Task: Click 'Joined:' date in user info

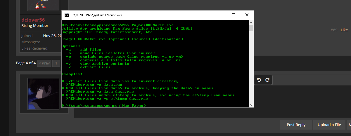Action: tap(53, 36)
